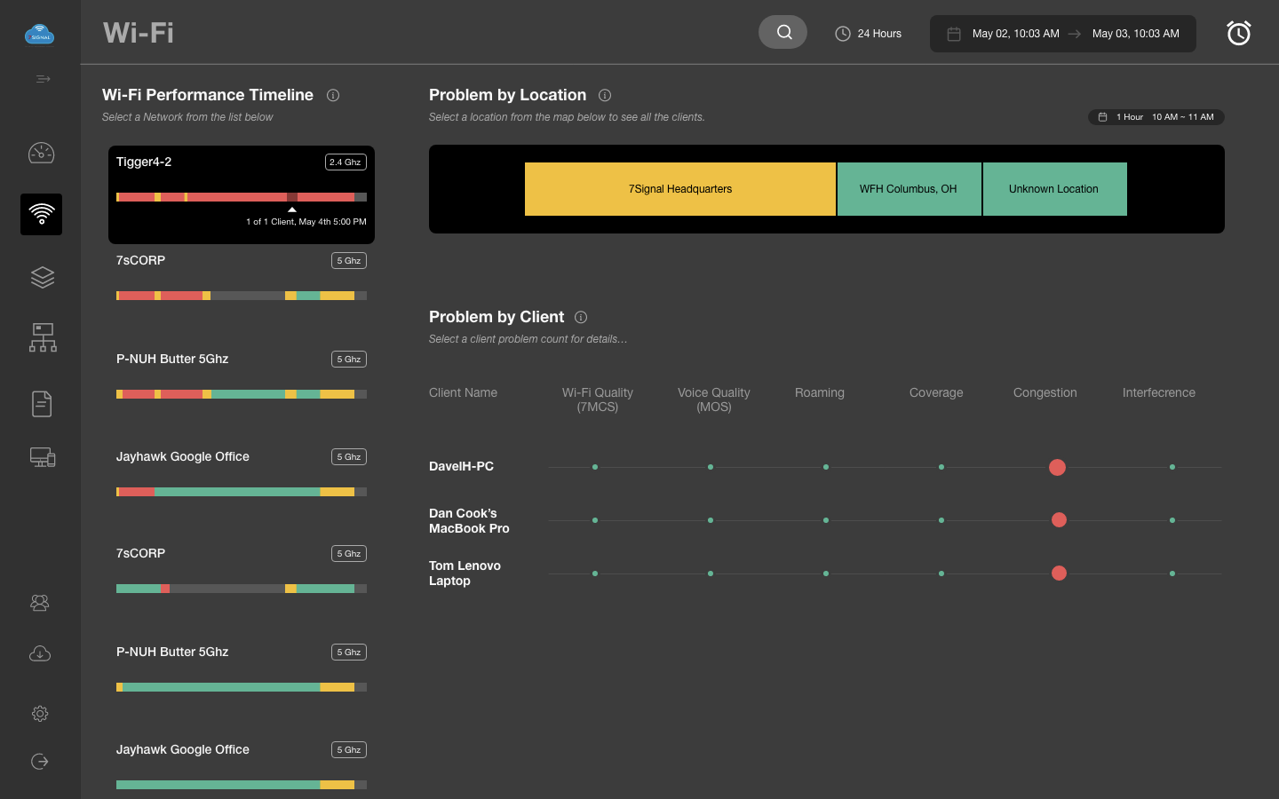1279x799 pixels.
Task: Click the Tigger4-2 timeline marker triangle
Action: click(292, 210)
